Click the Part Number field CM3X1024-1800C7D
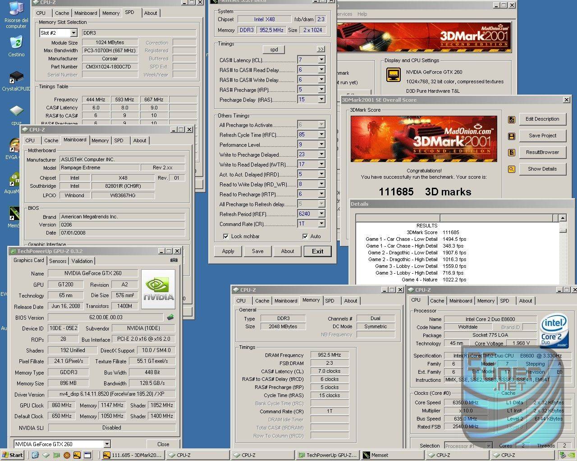577x461 pixels. pyautogui.click(x=110, y=67)
